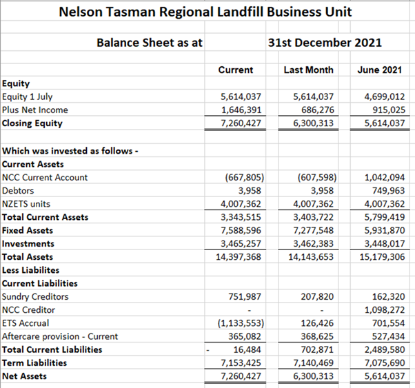Click the 'Sundry Creditors' row label

35,297
